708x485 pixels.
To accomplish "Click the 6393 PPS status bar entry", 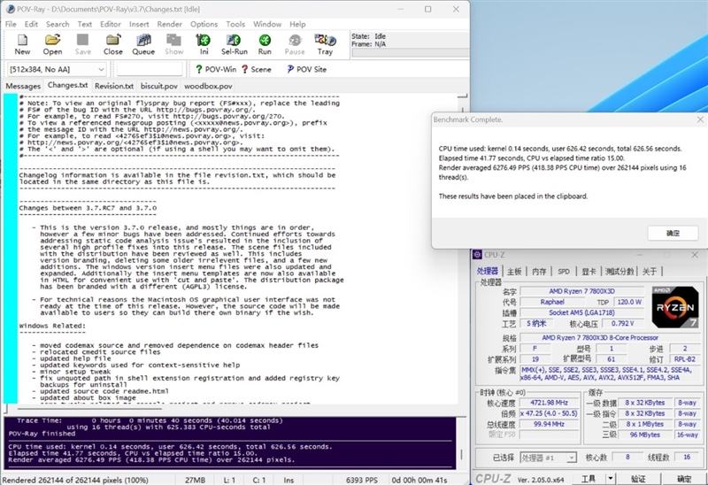I will pos(362,480).
